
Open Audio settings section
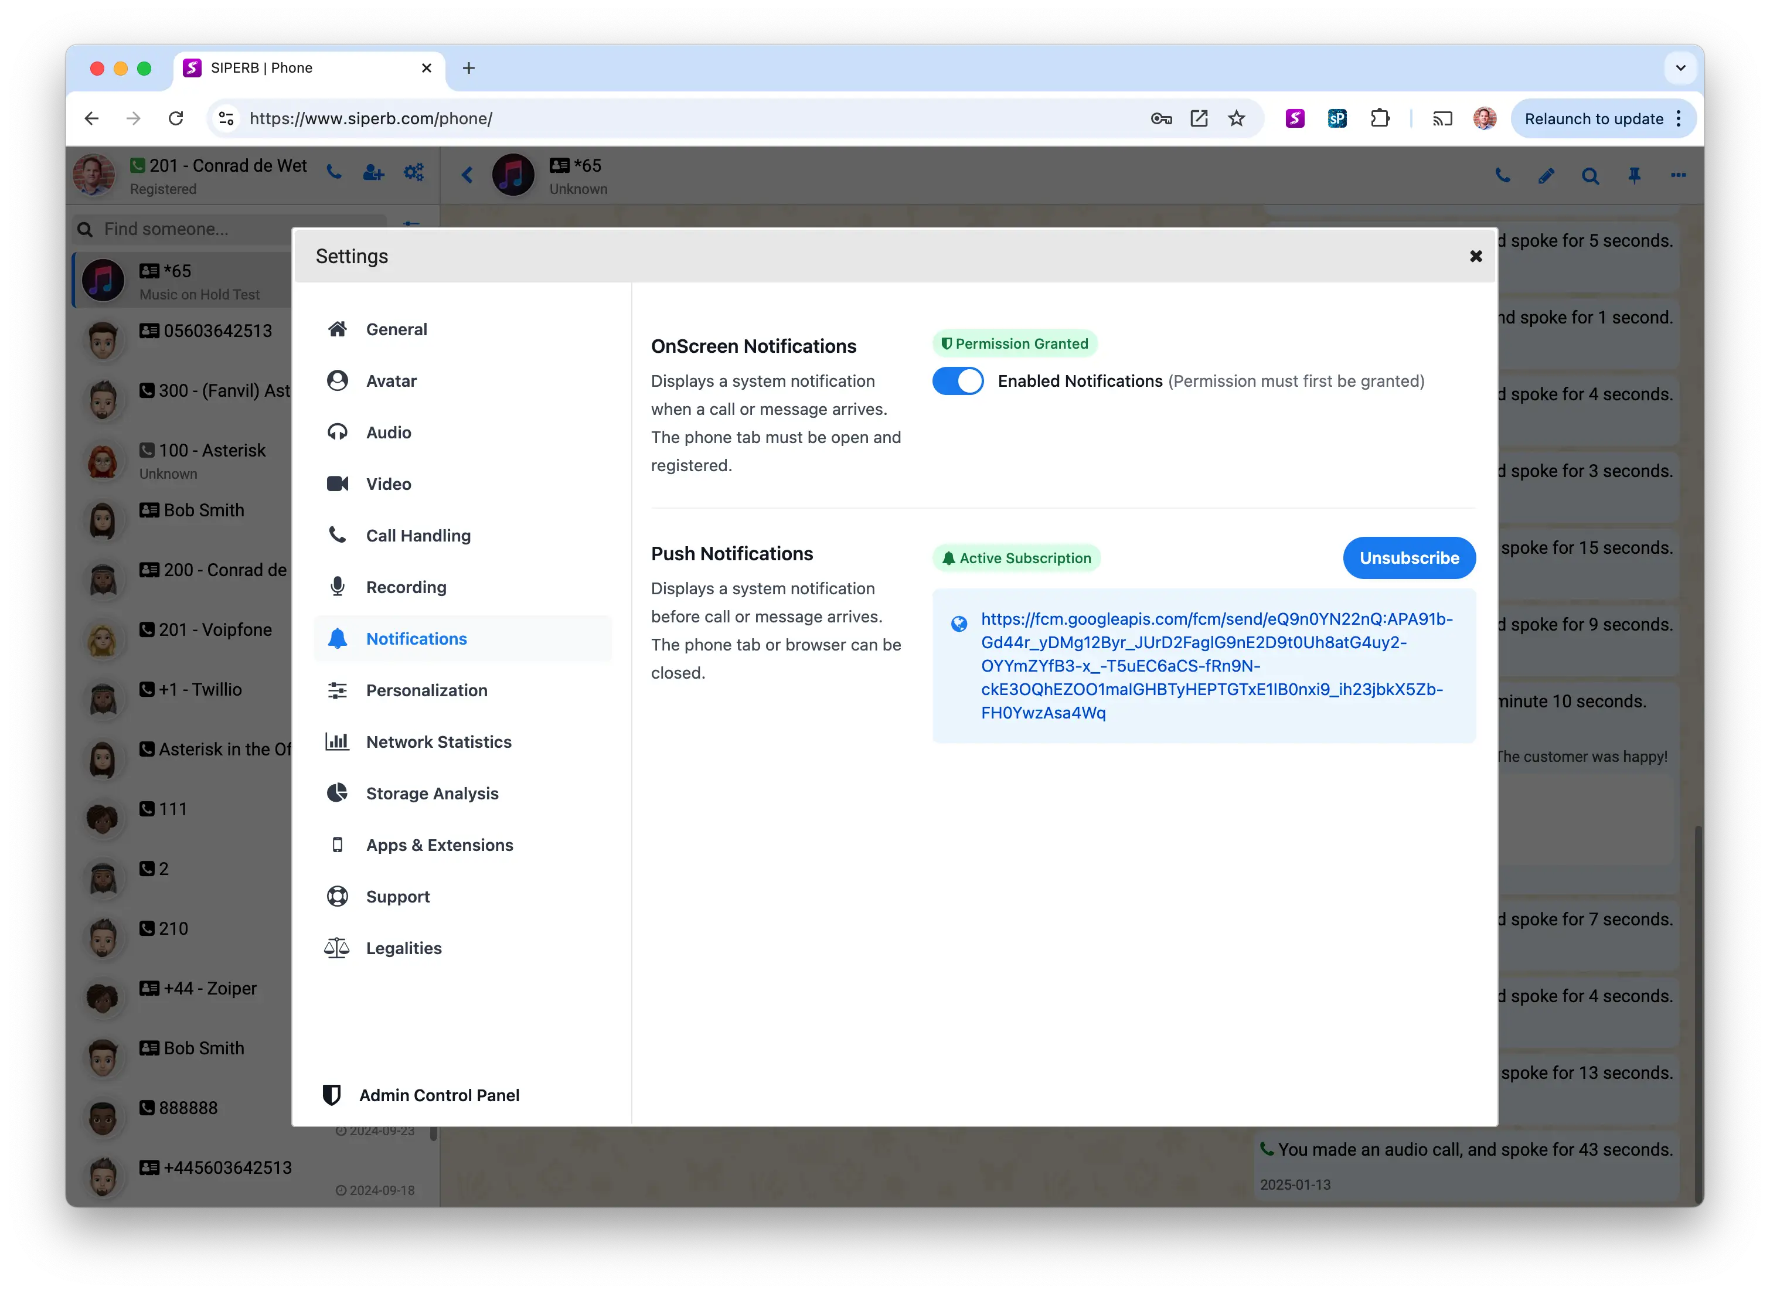pos(462,433)
